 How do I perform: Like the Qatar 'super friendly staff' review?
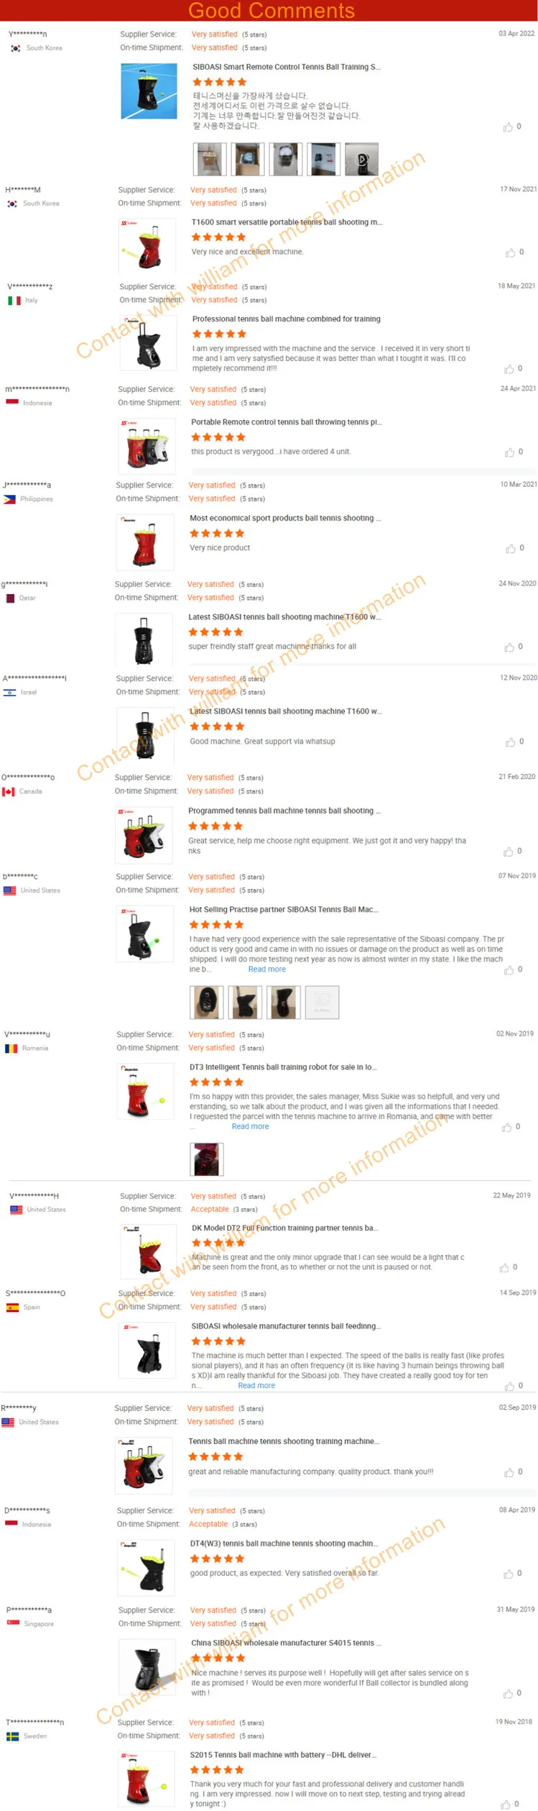509,647
